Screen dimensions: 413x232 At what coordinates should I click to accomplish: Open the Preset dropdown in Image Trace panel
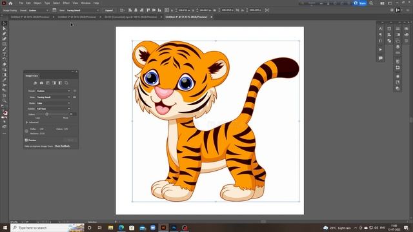(x=53, y=91)
